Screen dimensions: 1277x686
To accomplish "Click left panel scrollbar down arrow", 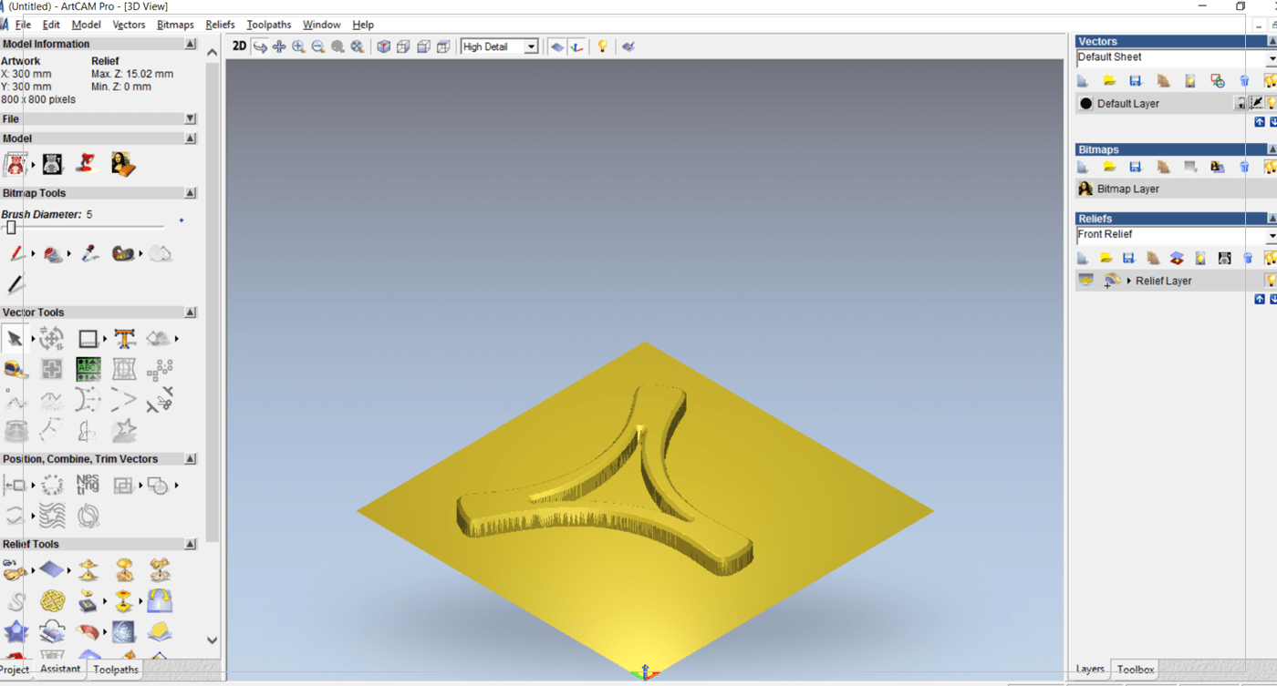I will point(213,640).
